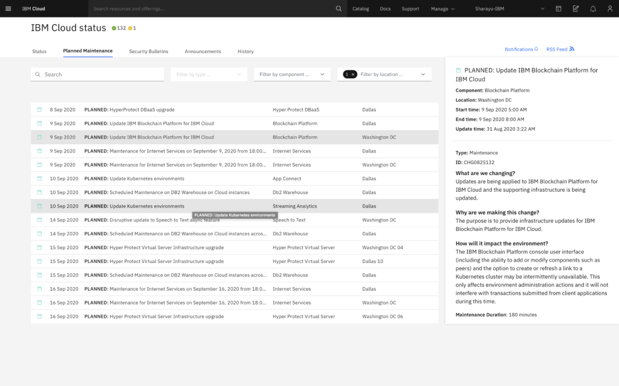
Task: Click the calendar icon beside the detail panel title
Action: 458,70
